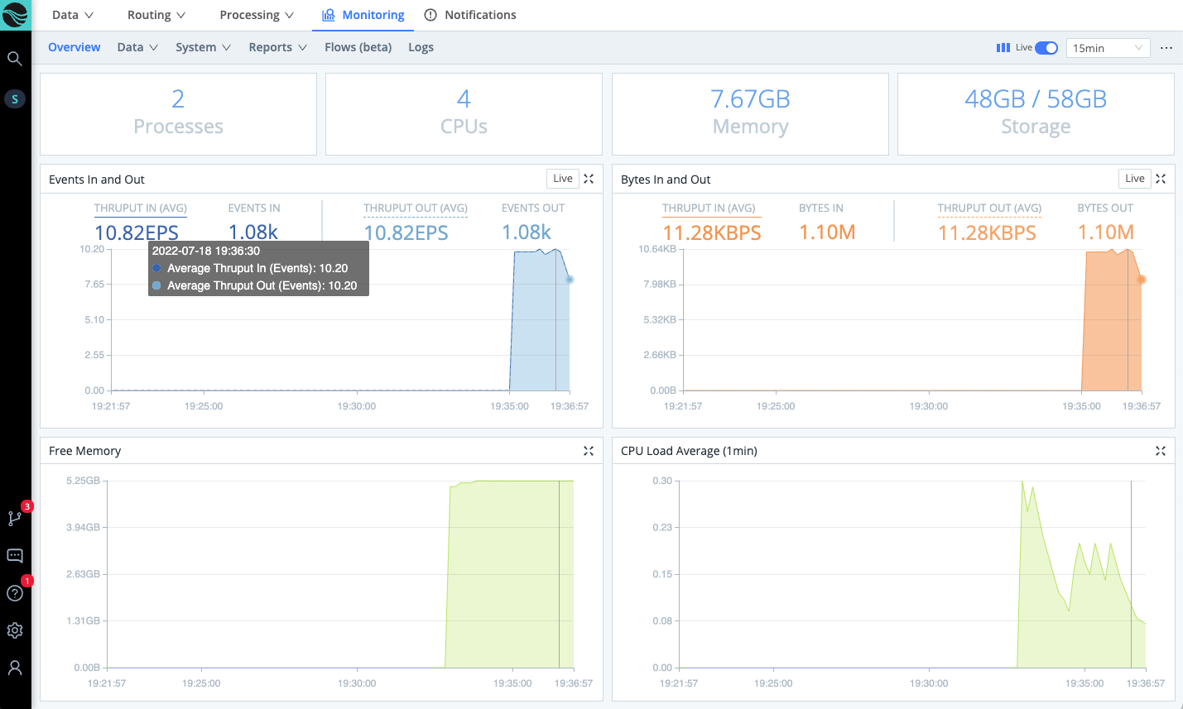Open the chat messages icon in the sidebar
Viewport: 1183px width, 709px height.
(x=15, y=555)
